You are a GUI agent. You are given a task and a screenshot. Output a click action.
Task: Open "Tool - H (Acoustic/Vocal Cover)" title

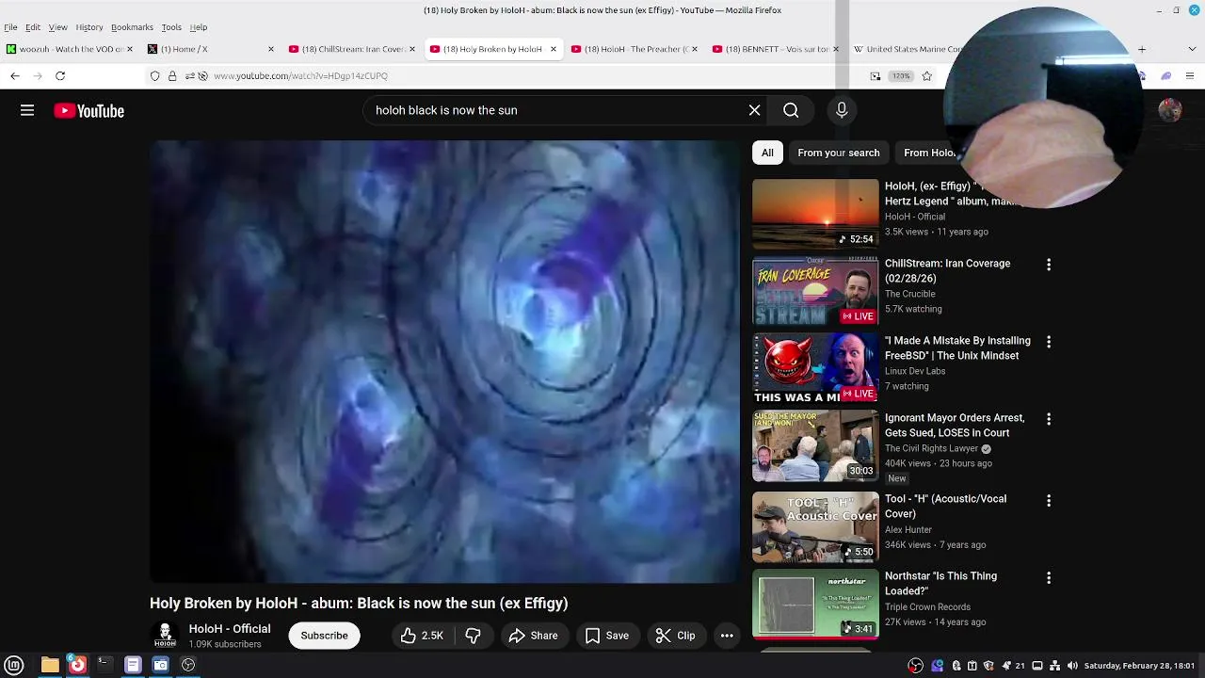pos(945,507)
